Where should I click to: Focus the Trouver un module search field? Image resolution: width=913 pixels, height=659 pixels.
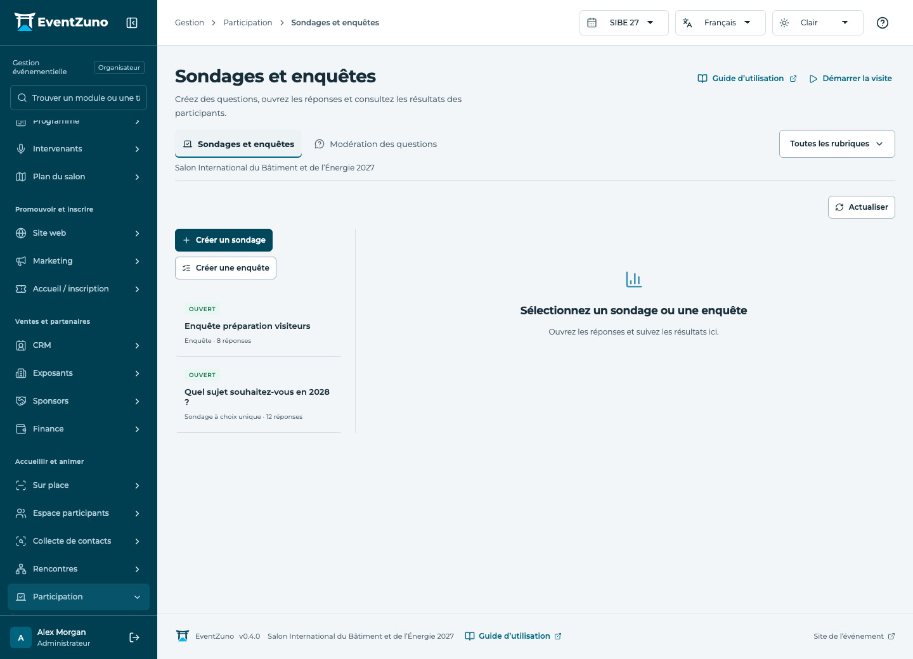point(79,98)
